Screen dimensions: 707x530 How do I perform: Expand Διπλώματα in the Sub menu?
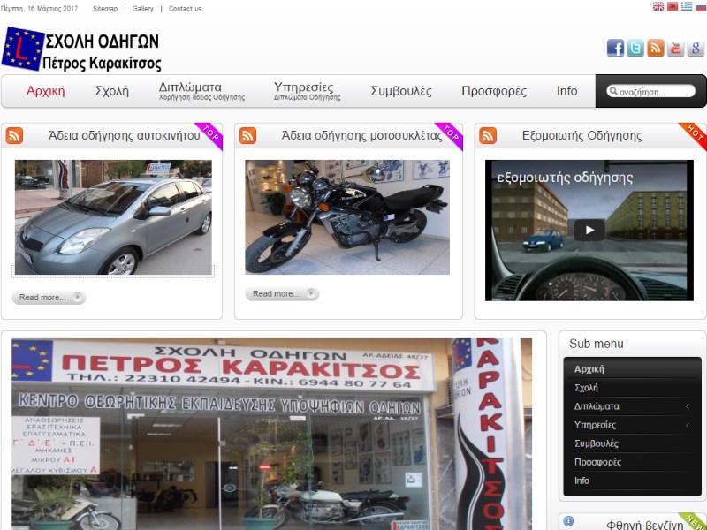(x=688, y=406)
